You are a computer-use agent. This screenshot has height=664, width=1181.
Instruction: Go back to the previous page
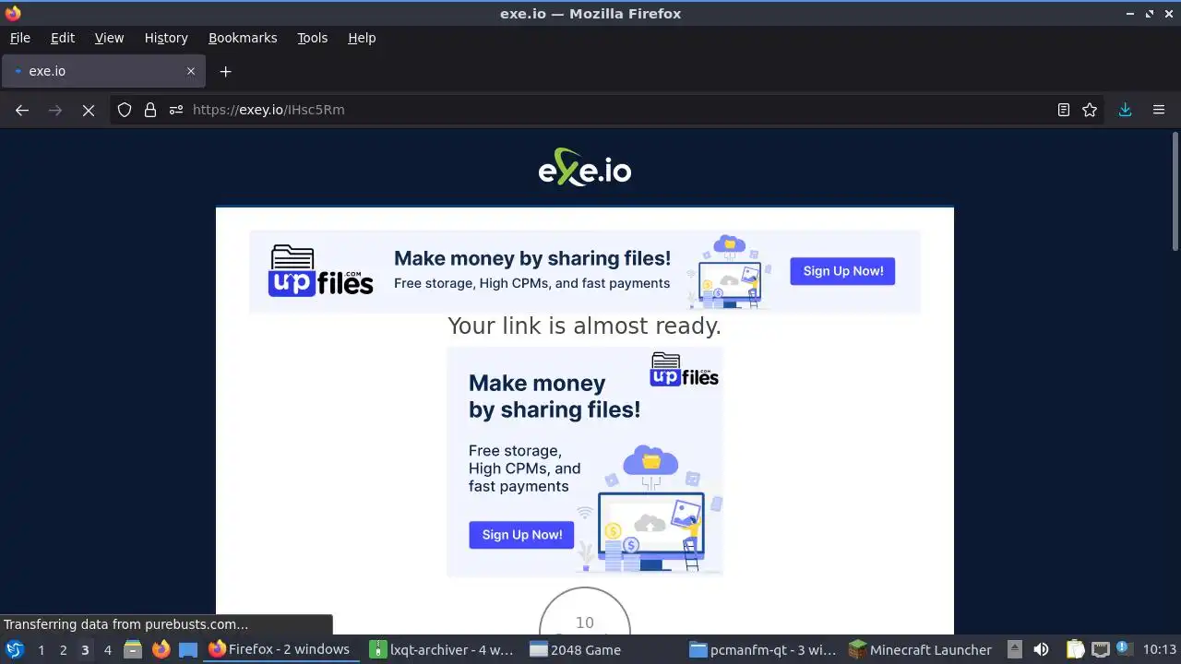[x=22, y=110]
